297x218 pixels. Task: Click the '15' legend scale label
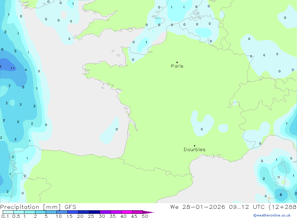pyautogui.click(x=69, y=216)
